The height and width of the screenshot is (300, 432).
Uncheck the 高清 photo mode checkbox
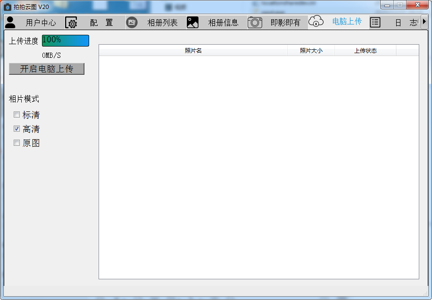coord(17,128)
